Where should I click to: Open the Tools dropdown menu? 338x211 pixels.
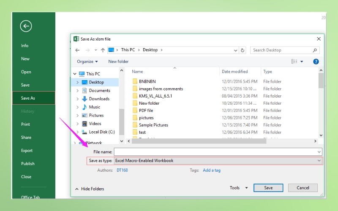[x=239, y=188]
